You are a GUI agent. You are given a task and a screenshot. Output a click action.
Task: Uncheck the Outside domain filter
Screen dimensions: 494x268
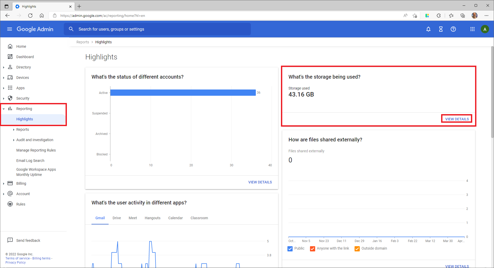(357, 249)
